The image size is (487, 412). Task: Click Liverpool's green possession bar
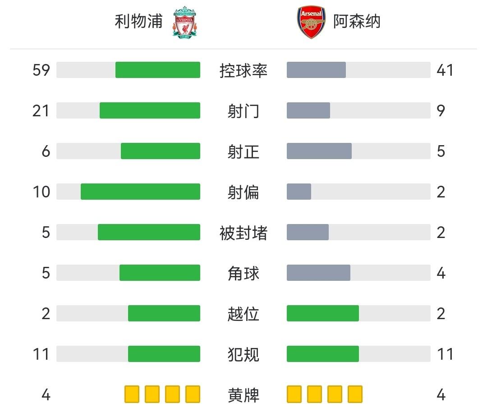pyautogui.click(x=157, y=70)
